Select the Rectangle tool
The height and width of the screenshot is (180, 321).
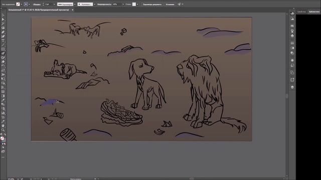[x=3, y=49]
